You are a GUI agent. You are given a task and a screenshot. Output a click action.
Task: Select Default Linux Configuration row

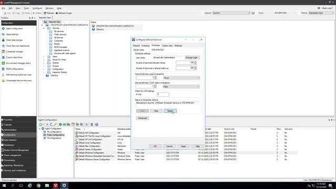(x=186, y=143)
